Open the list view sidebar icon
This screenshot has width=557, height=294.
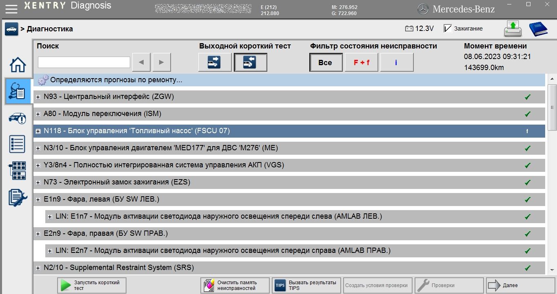tap(17, 144)
